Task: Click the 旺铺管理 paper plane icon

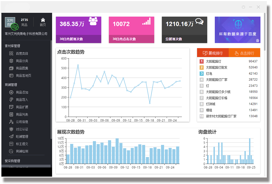Action: point(11,136)
